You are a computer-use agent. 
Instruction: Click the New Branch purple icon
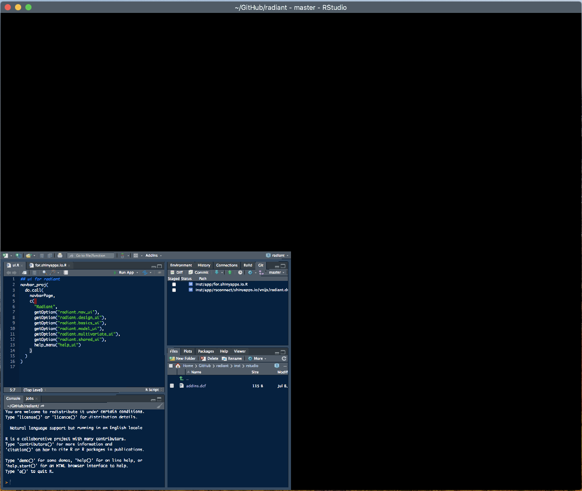[x=262, y=272]
